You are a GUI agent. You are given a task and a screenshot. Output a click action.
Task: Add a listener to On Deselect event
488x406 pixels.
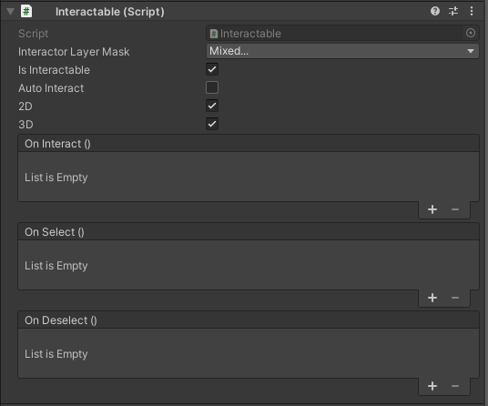[432, 386]
